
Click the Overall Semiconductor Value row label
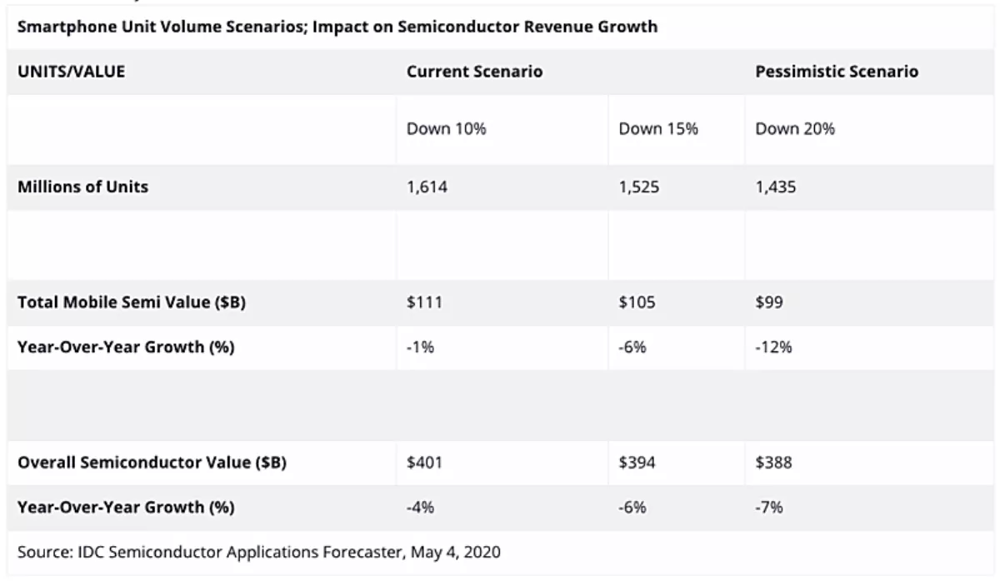point(152,463)
